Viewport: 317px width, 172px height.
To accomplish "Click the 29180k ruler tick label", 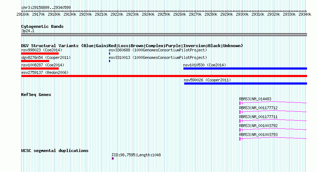I will coord(54,14).
